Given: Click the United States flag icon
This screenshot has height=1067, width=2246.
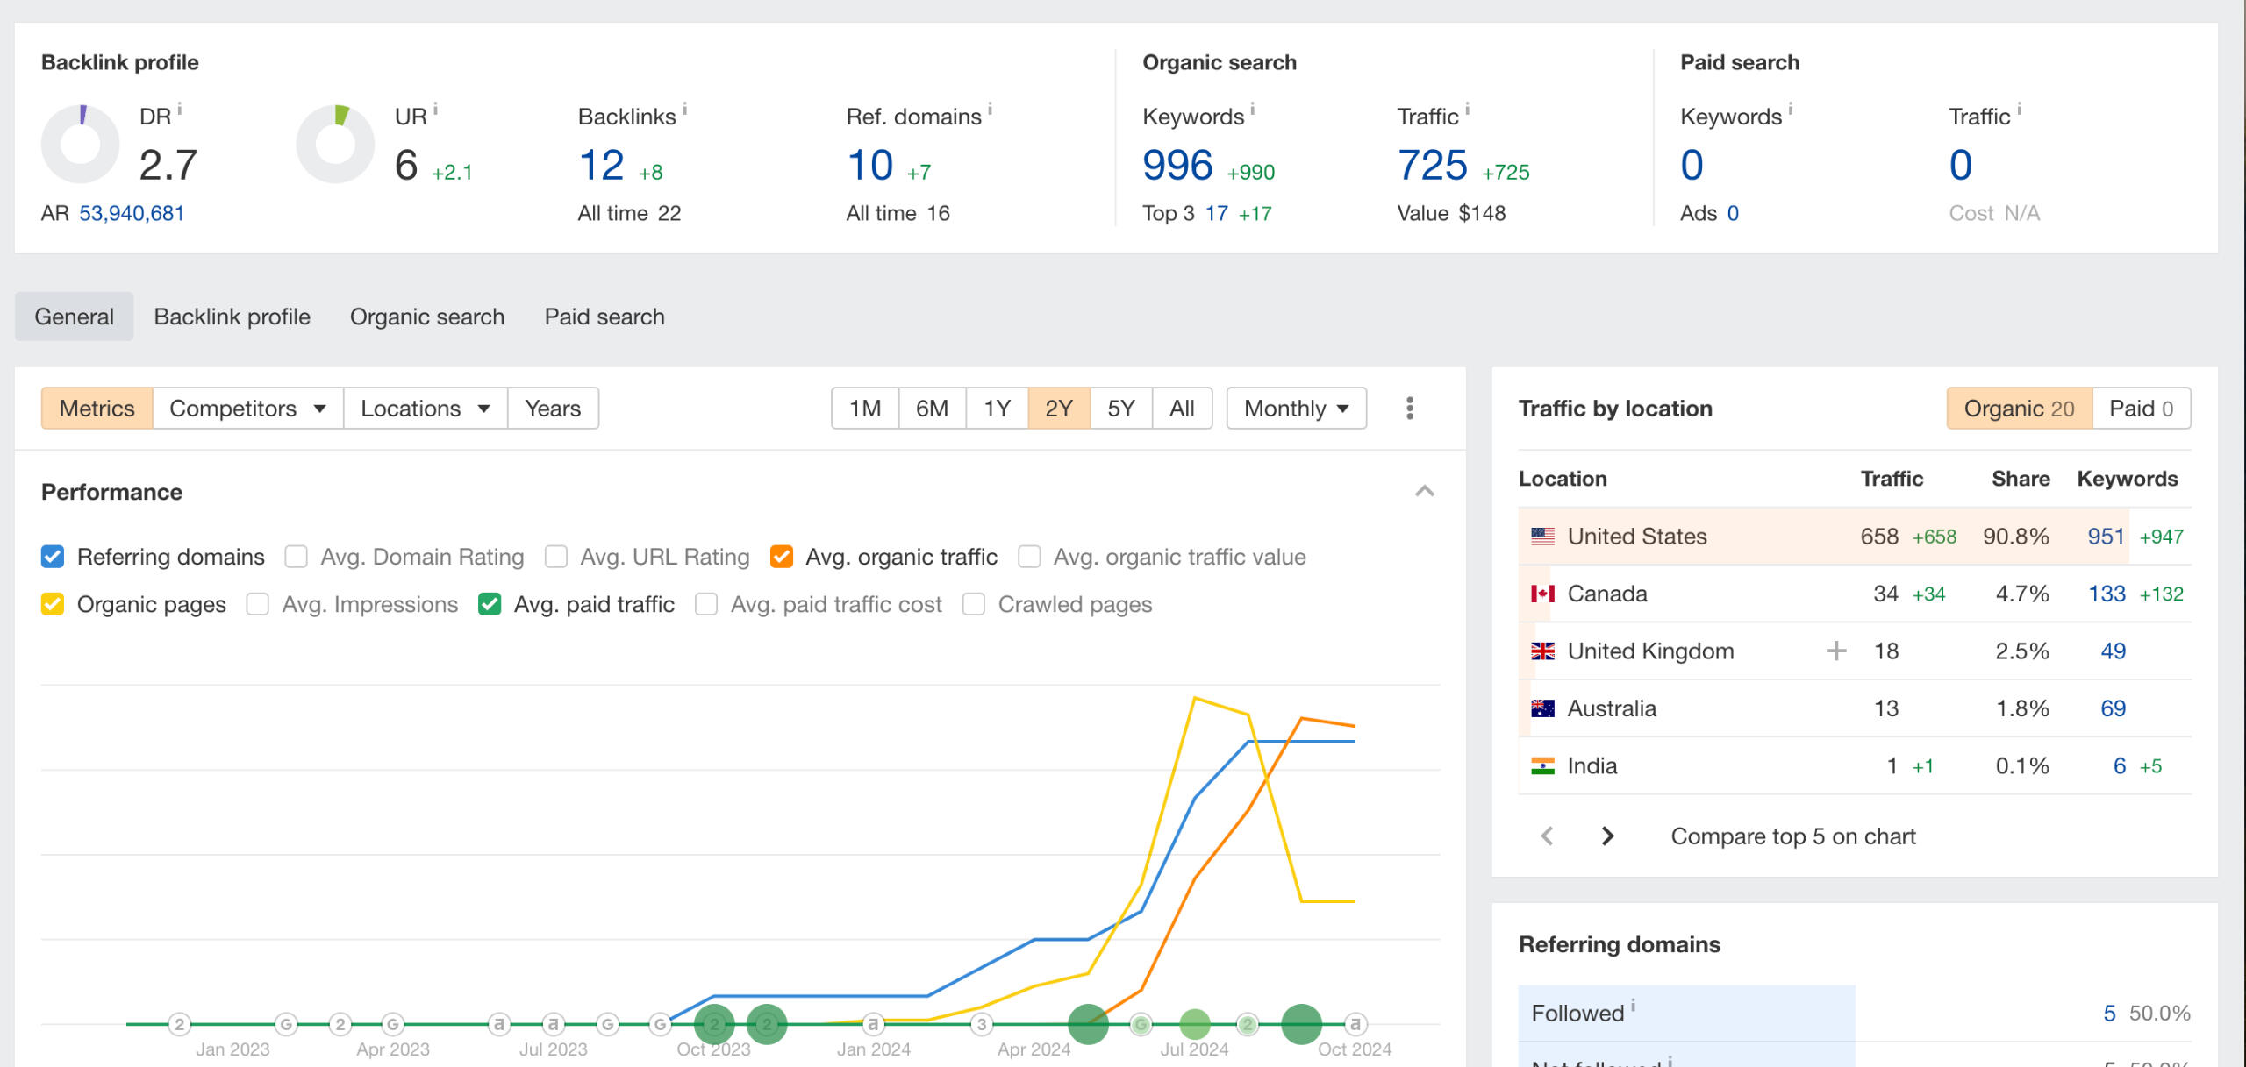Looking at the screenshot, I should [1541, 536].
